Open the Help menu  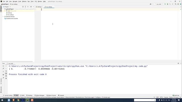click(44, 1)
